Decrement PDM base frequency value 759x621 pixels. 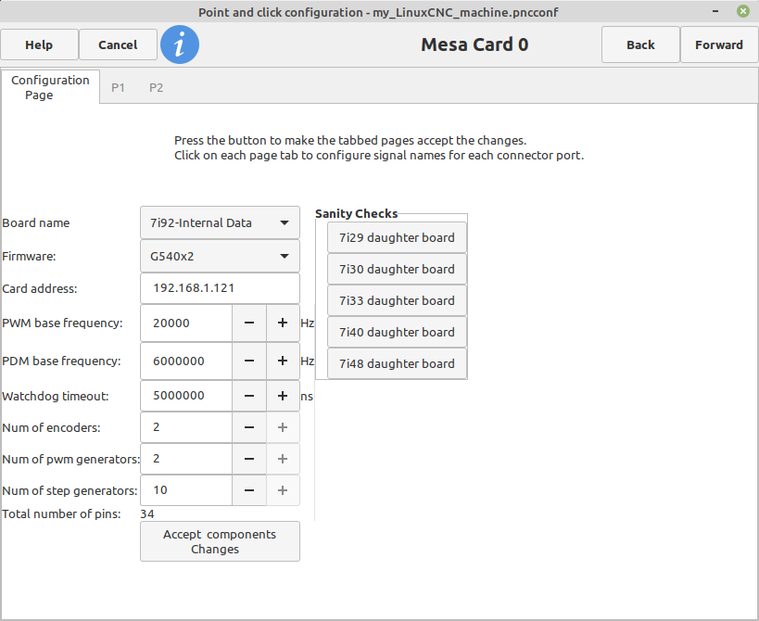[x=249, y=361]
